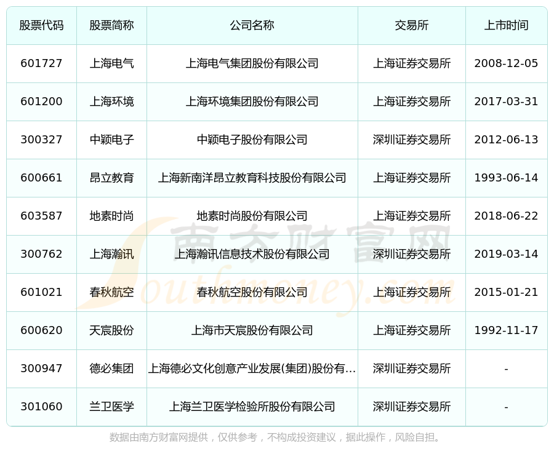Click the 上市时间 column header

click(507, 25)
